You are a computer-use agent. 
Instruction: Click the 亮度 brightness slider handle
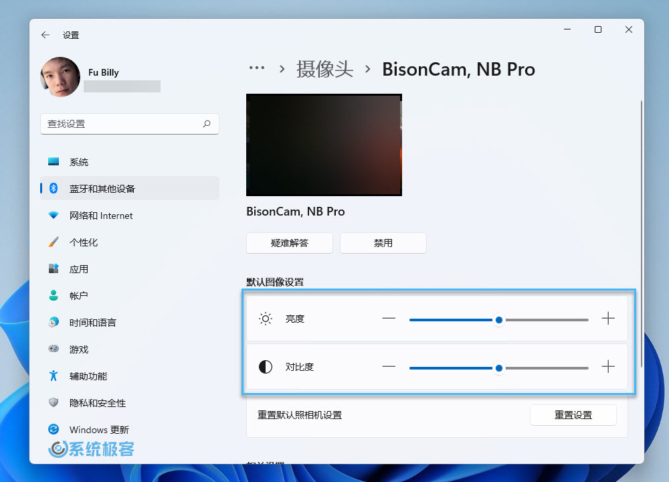tap(499, 320)
